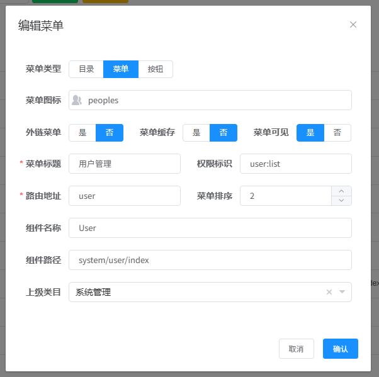This screenshot has height=377, width=379.
Task: Click the peoples icon in 菜单图标 field
Action: (x=77, y=100)
